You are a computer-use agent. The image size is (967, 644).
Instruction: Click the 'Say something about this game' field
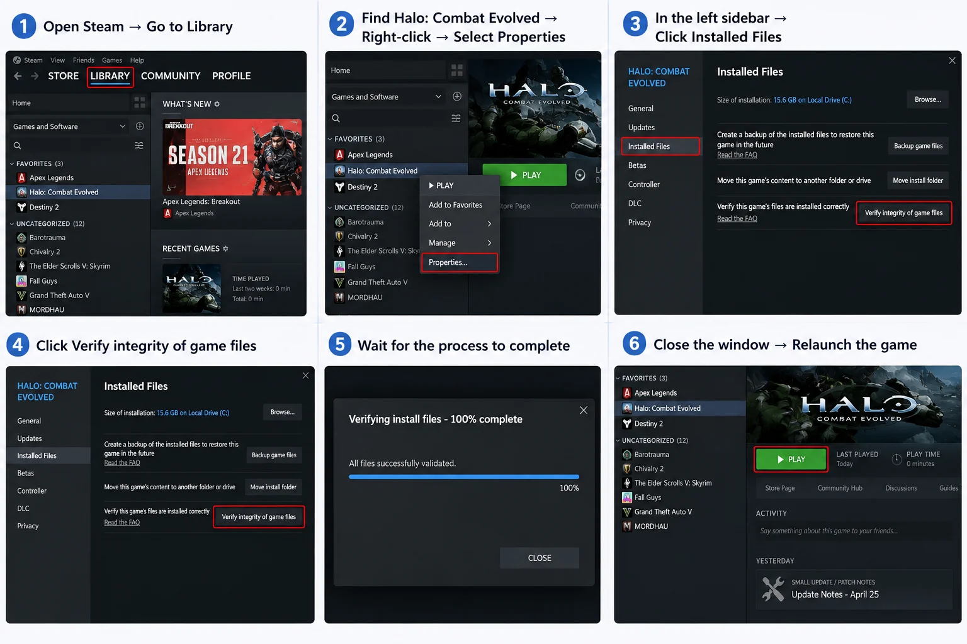pyautogui.click(x=854, y=531)
